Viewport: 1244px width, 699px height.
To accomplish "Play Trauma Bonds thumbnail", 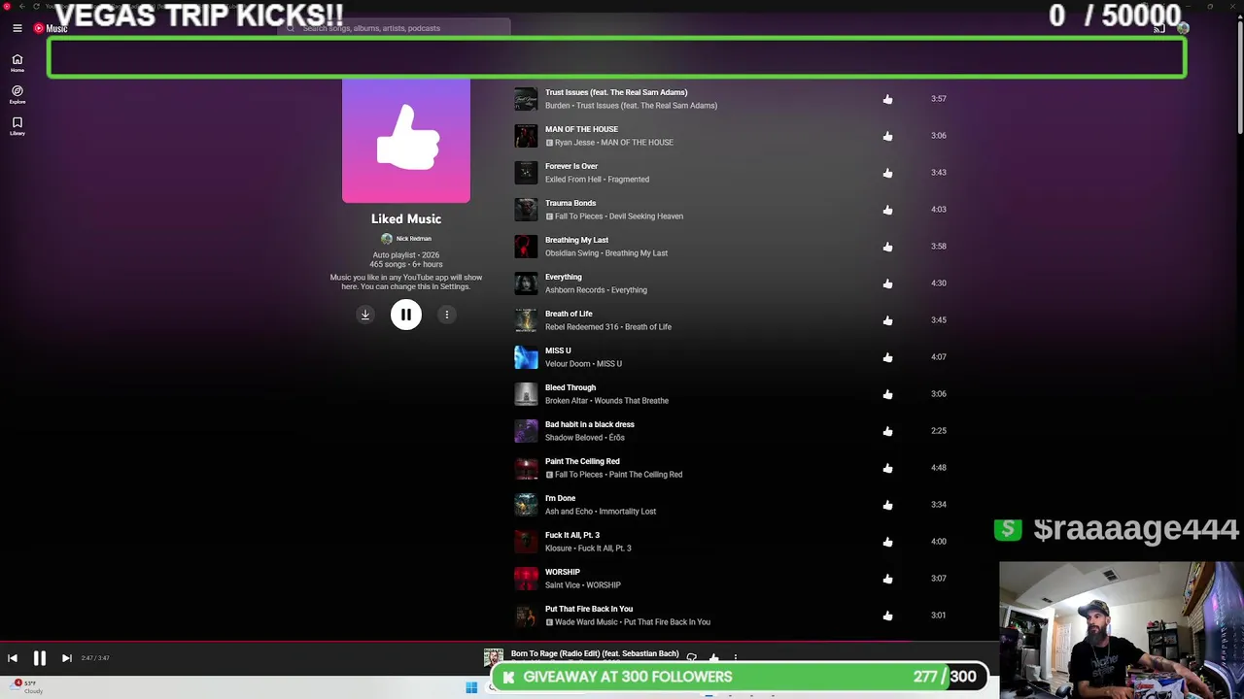I will click(526, 210).
